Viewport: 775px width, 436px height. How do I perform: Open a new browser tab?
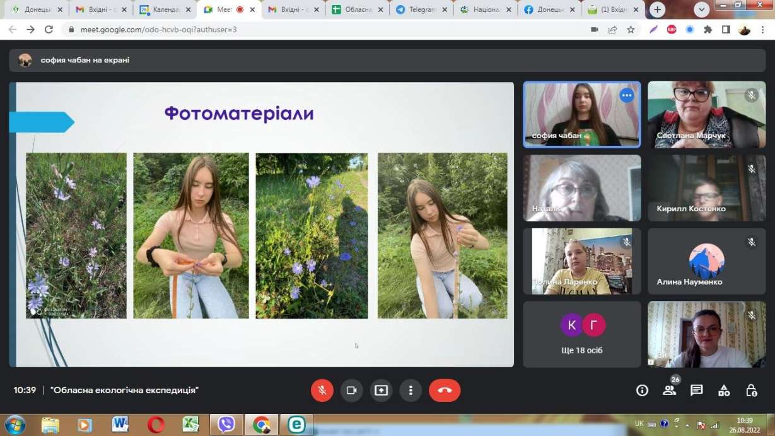tap(658, 10)
